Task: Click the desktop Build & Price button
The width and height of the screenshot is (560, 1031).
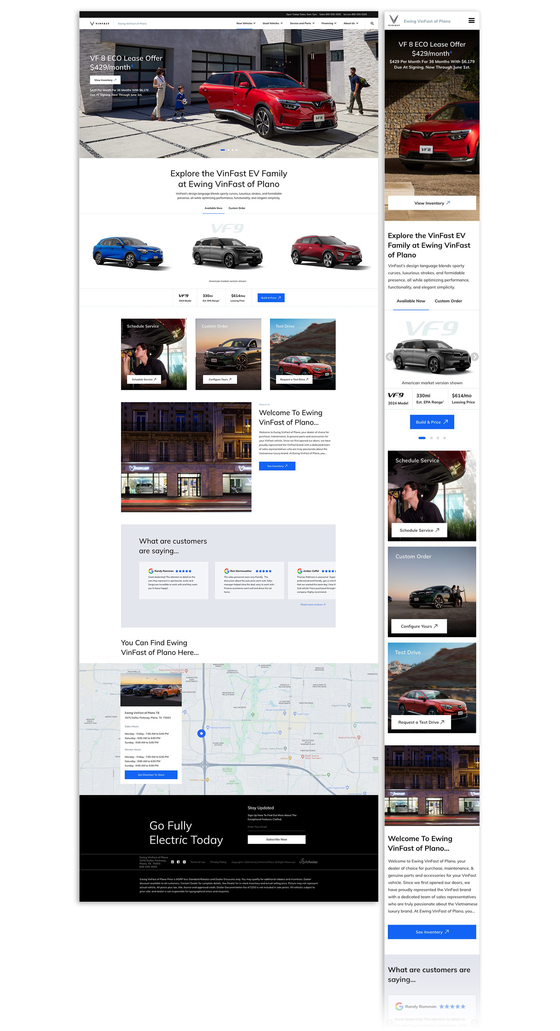Action: point(271,298)
